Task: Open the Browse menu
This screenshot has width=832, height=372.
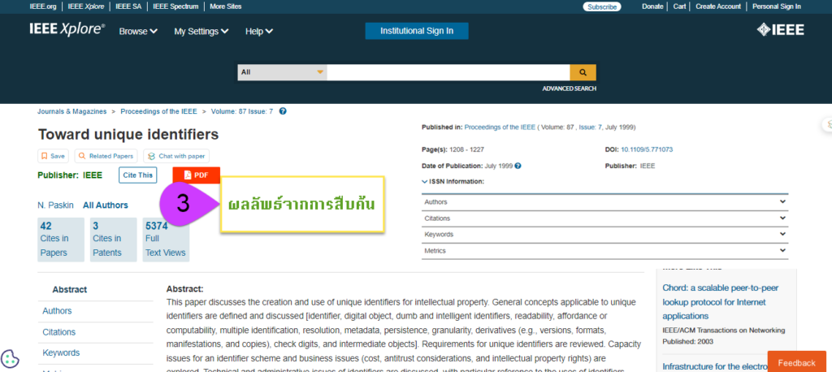Action: coord(138,32)
